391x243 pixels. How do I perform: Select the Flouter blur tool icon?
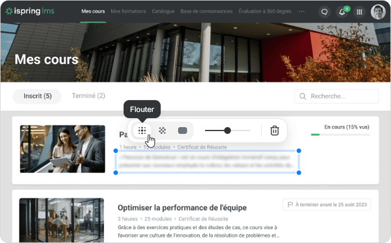pyautogui.click(x=142, y=130)
